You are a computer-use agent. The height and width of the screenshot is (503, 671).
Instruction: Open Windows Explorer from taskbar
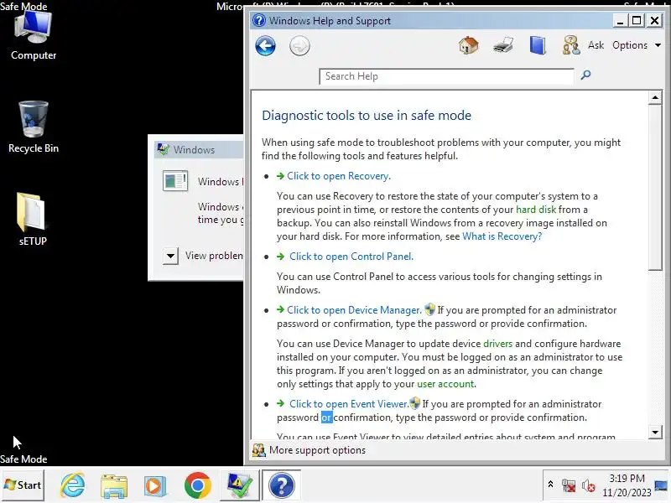[114, 486]
